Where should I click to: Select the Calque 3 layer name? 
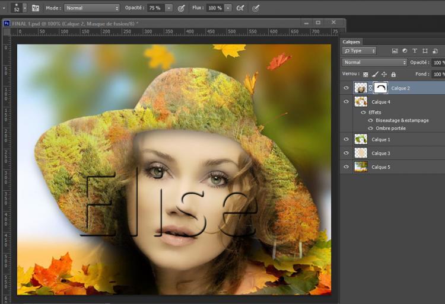[381, 153]
